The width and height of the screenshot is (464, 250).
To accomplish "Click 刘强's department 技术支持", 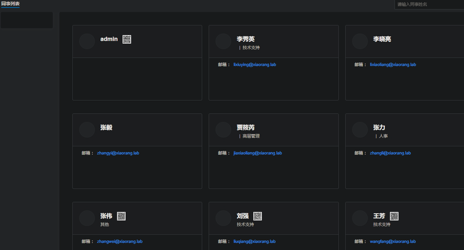I will click(x=245, y=224).
